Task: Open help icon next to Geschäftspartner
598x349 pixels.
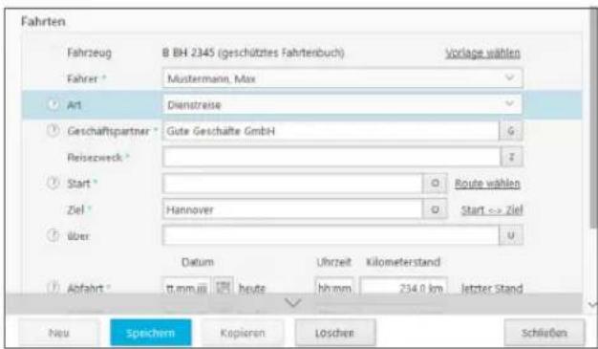Action: point(53,131)
